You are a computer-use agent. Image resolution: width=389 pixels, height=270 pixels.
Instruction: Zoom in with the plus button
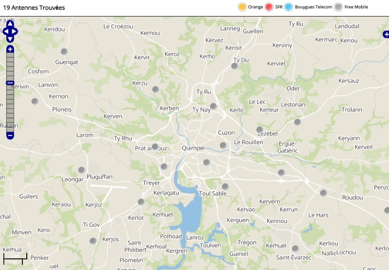point(10,50)
